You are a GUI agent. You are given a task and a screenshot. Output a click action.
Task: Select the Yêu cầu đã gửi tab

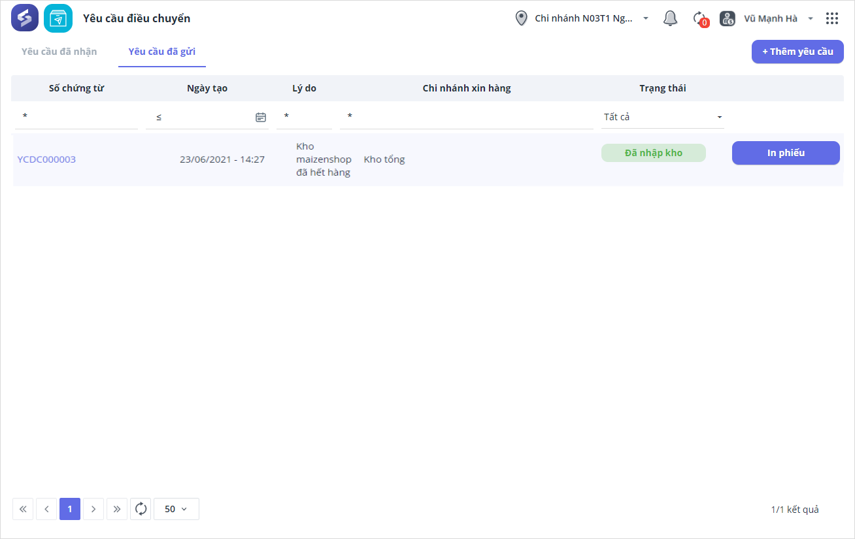click(x=161, y=52)
